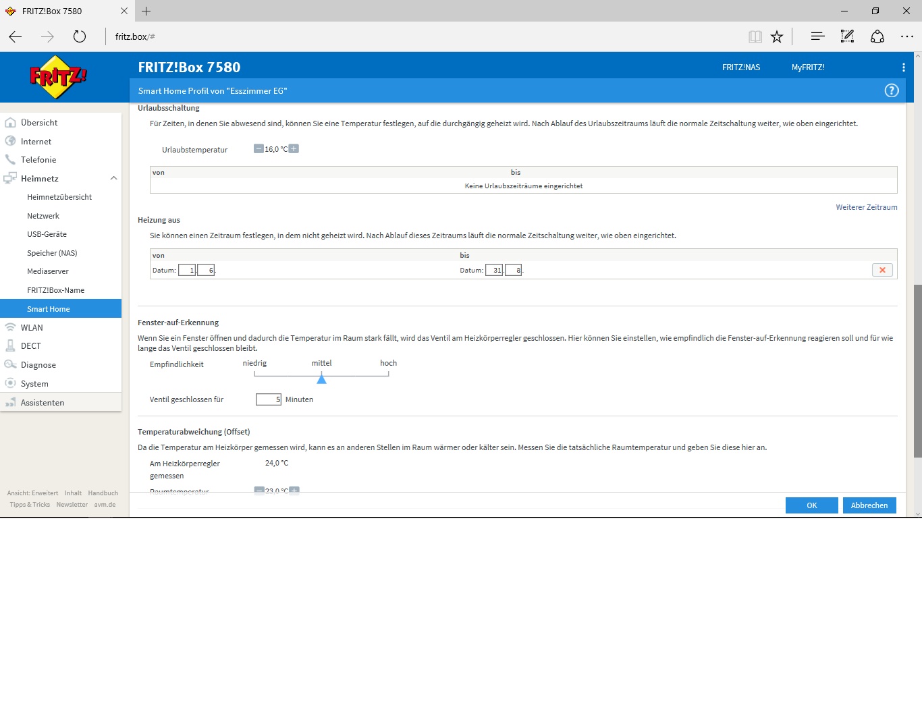Select the Smart Home submenu item

61,308
